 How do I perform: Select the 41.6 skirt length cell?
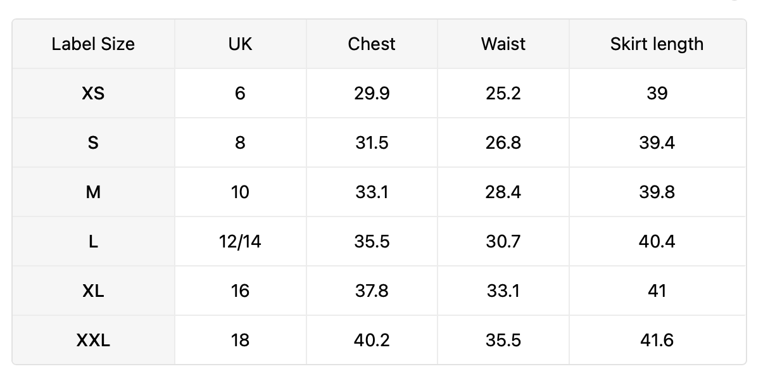657,340
